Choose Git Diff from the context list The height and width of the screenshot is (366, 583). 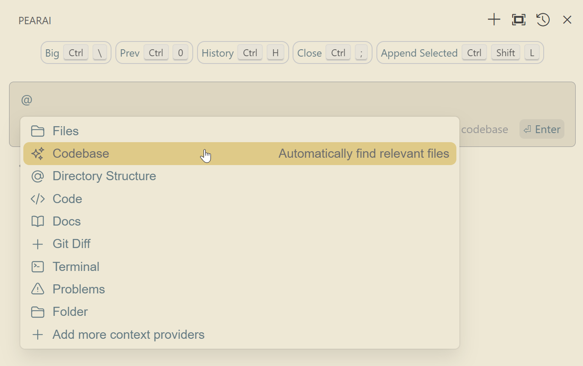[x=71, y=244]
